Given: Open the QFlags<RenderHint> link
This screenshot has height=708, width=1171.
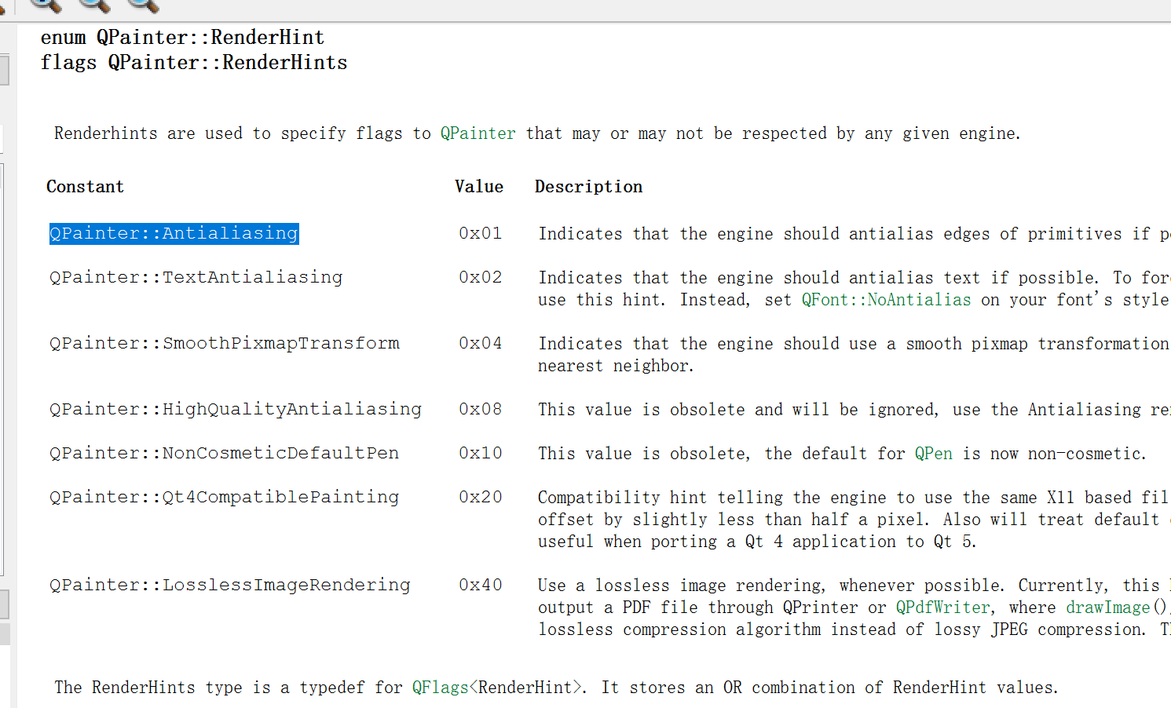Looking at the screenshot, I should [x=497, y=688].
